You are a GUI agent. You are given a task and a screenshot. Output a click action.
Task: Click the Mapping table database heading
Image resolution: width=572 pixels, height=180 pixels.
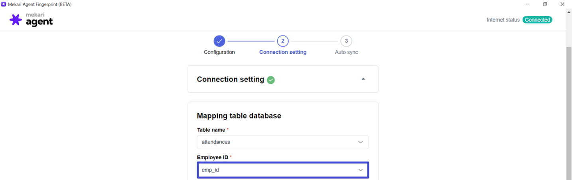click(x=239, y=116)
